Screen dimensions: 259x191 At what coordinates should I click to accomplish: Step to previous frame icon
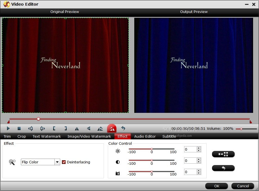[x=30, y=128]
